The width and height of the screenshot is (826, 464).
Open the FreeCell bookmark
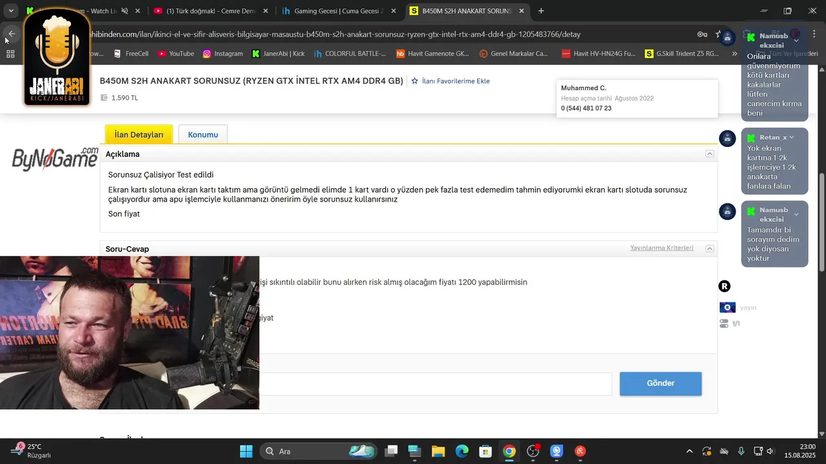pyautogui.click(x=131, y=53)
